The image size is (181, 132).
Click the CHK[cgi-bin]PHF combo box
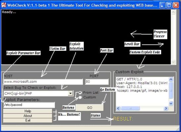click(x=38, y=93)
